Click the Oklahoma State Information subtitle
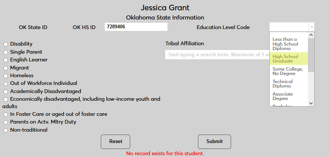 (165, 18)
